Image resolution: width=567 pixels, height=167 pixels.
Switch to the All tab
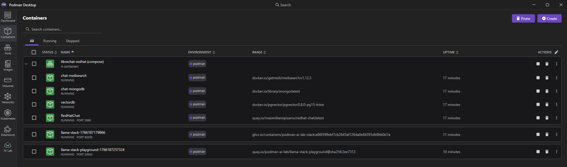pyautogui.click(x=32, y=41)
